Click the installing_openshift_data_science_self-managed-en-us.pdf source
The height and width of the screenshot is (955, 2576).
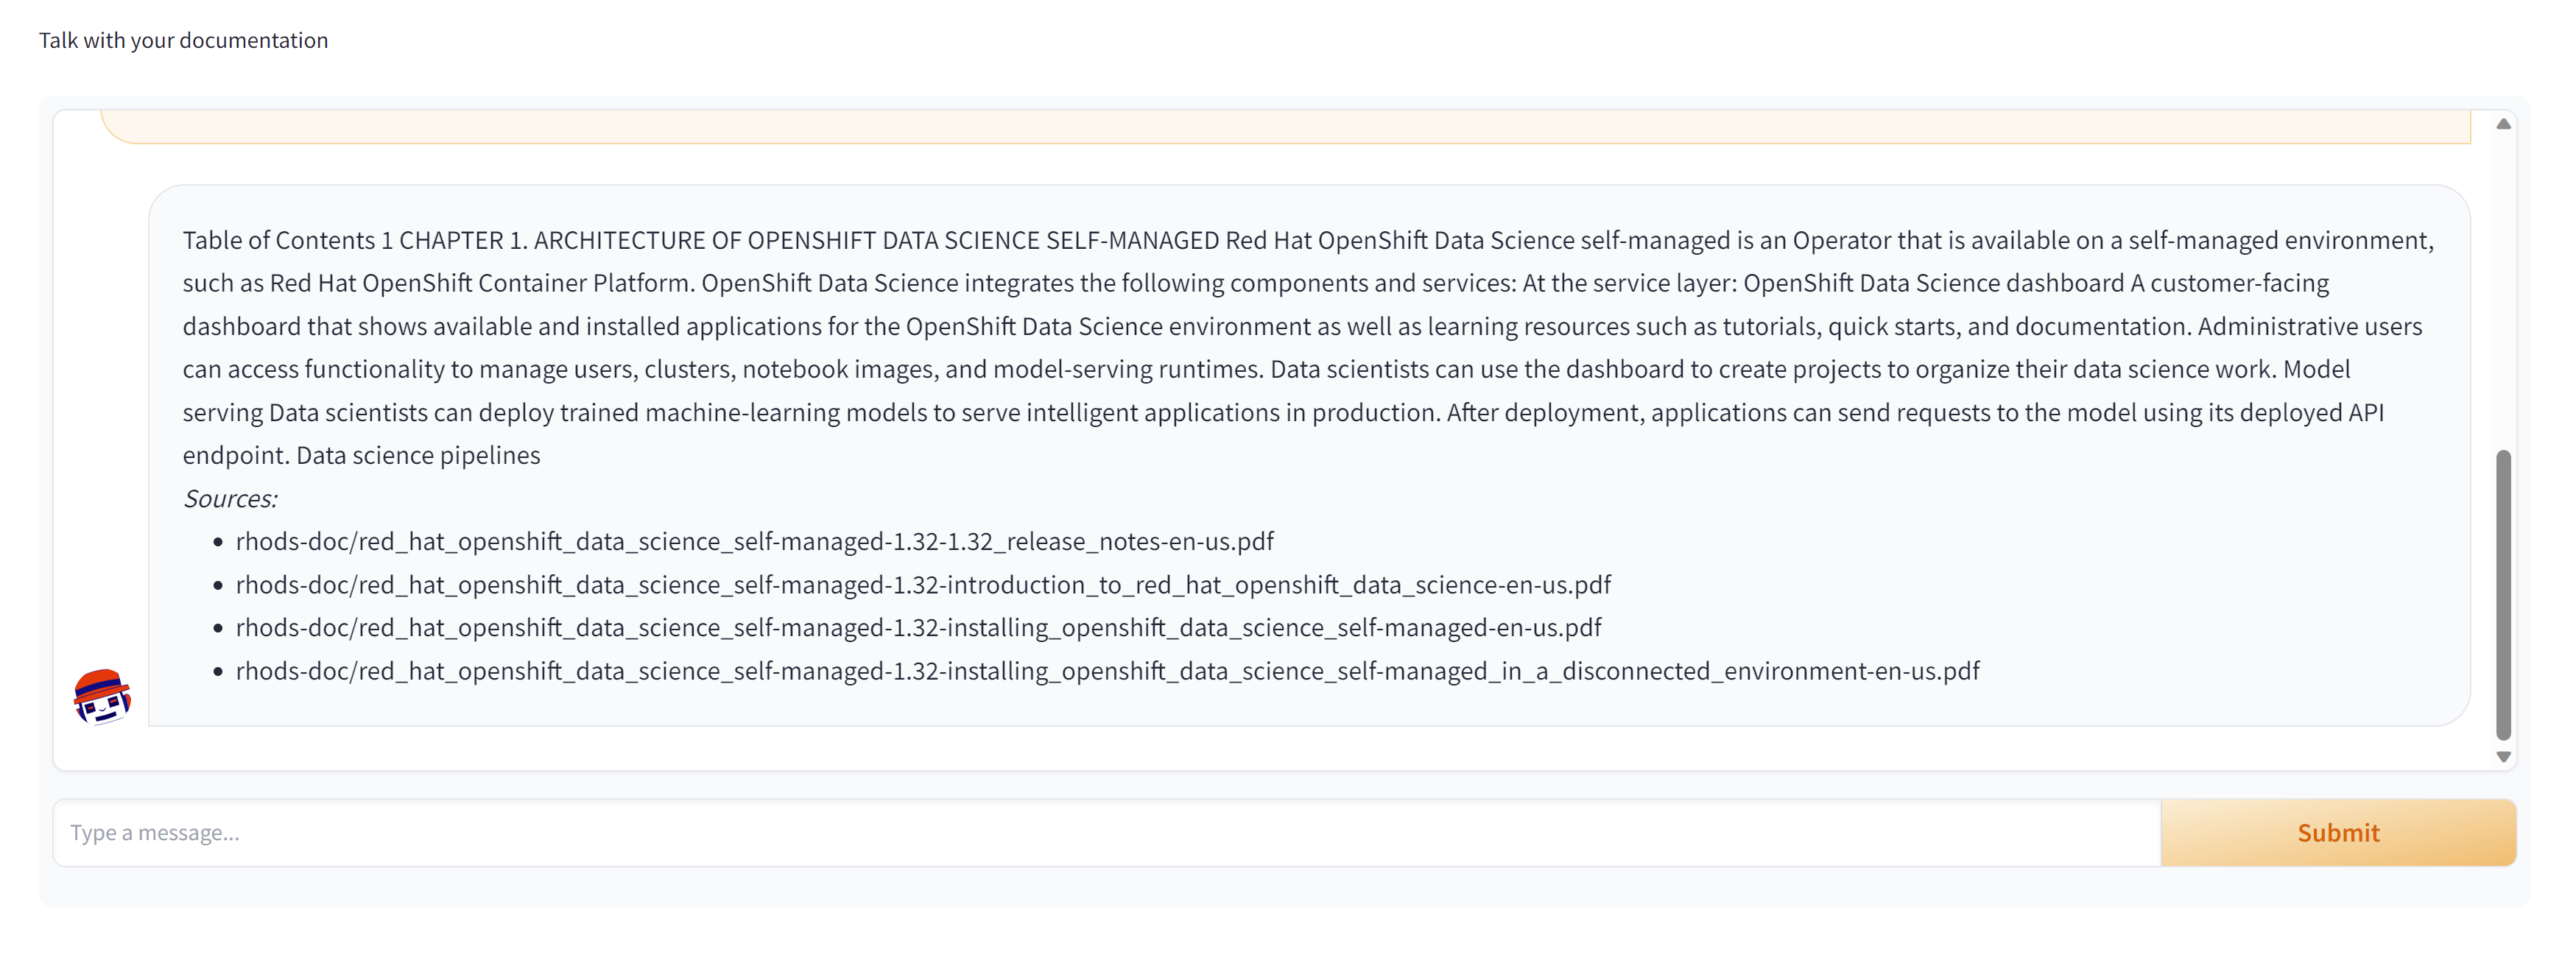pyautogui.click(x=918, y=628)
